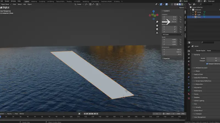
Task: Switch to the Sculpting workspace tab
Action: 42,1
